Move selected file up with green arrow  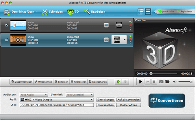tap(118, 82)
